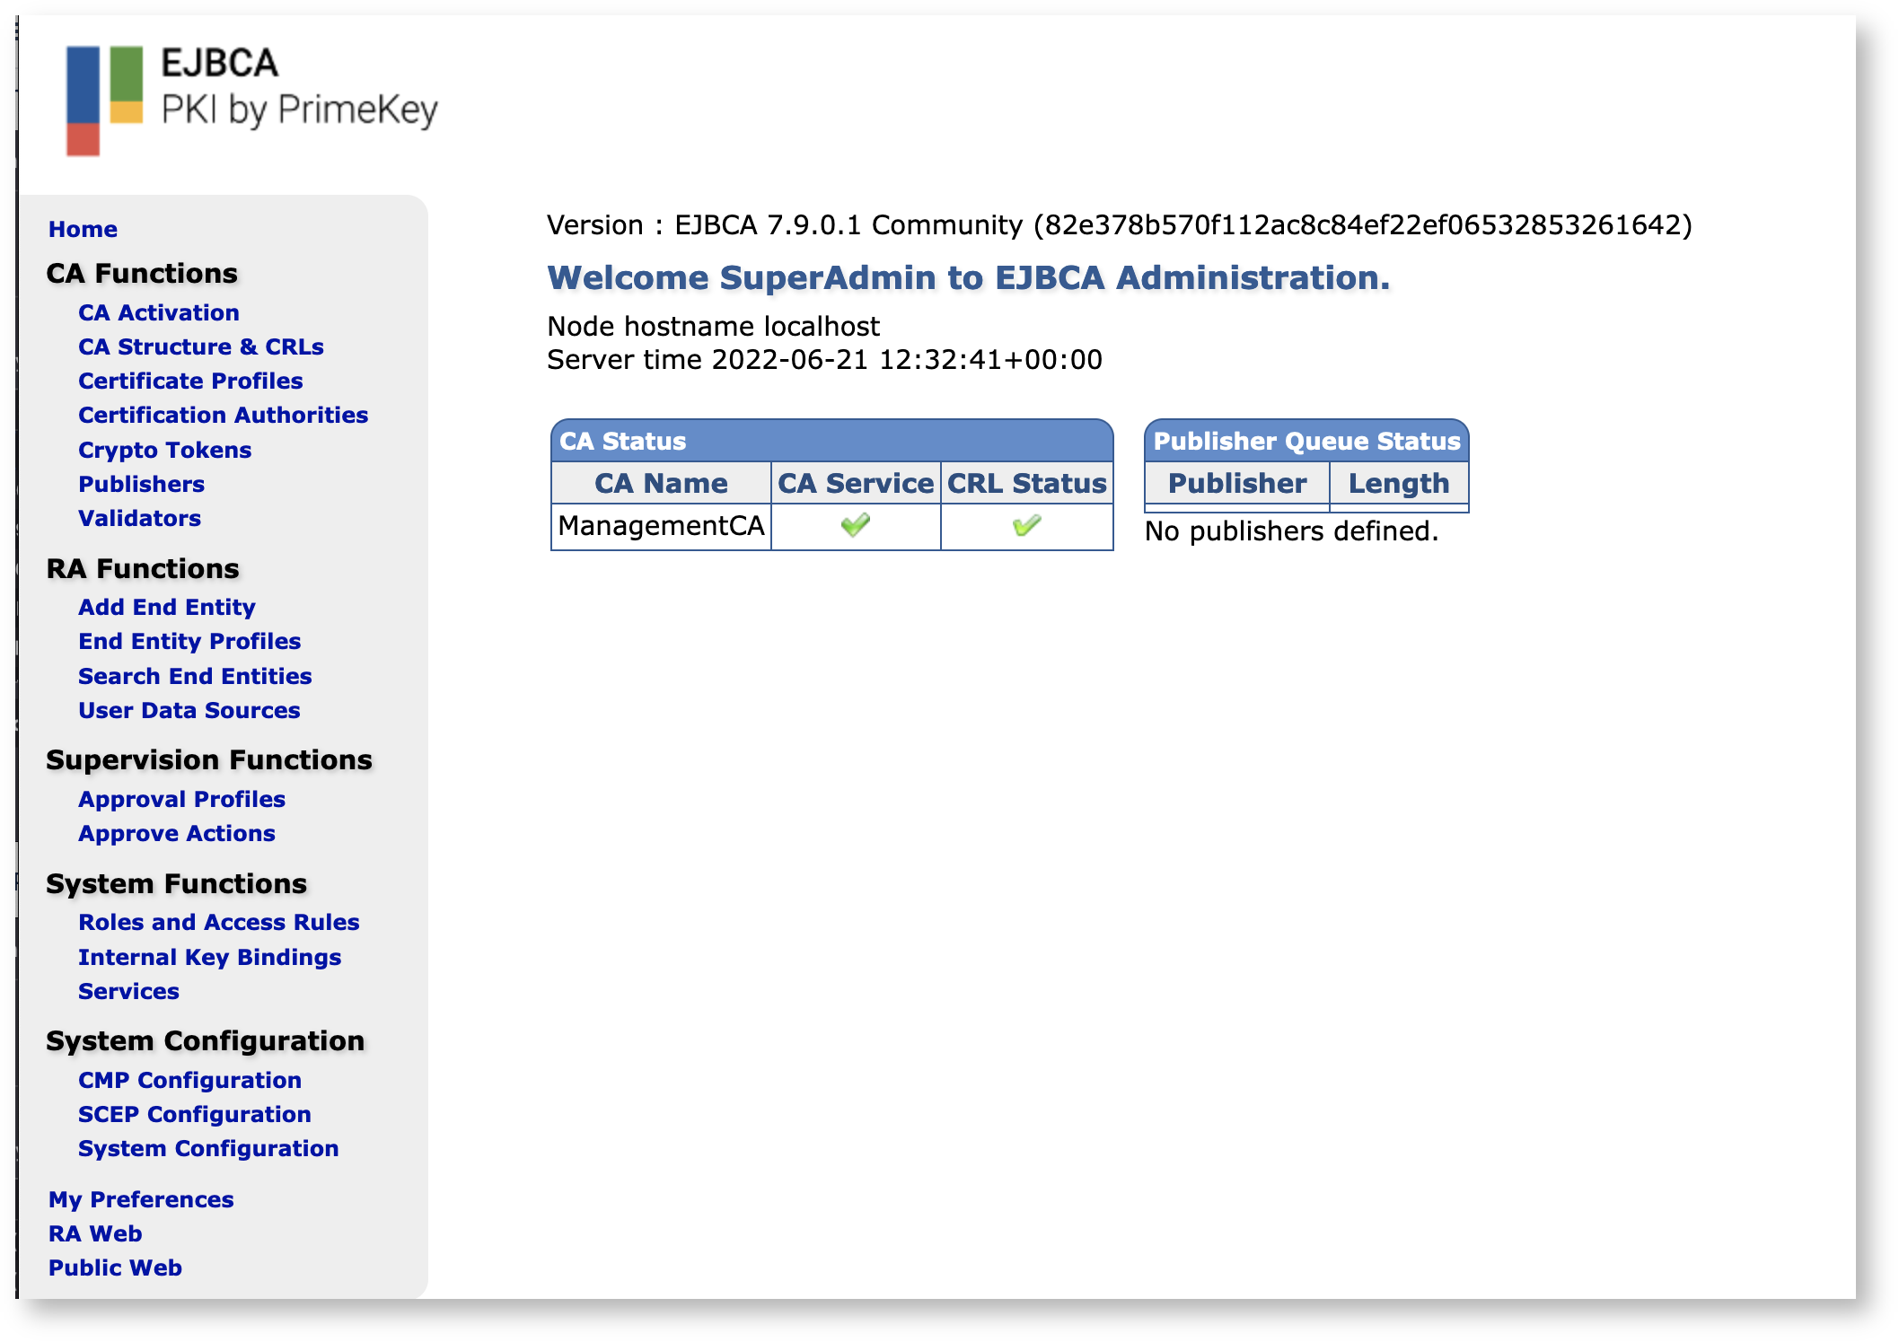Navigate to Certification Authorities
The image size is (1899, 1342).
click(223, 415)
